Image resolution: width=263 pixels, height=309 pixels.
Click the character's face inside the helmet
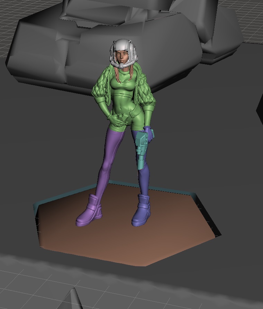click(122, 56)
